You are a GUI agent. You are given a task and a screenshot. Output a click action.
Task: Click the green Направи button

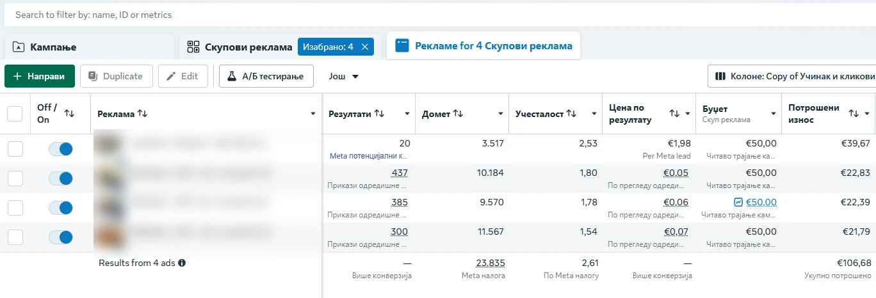point(40,76)
